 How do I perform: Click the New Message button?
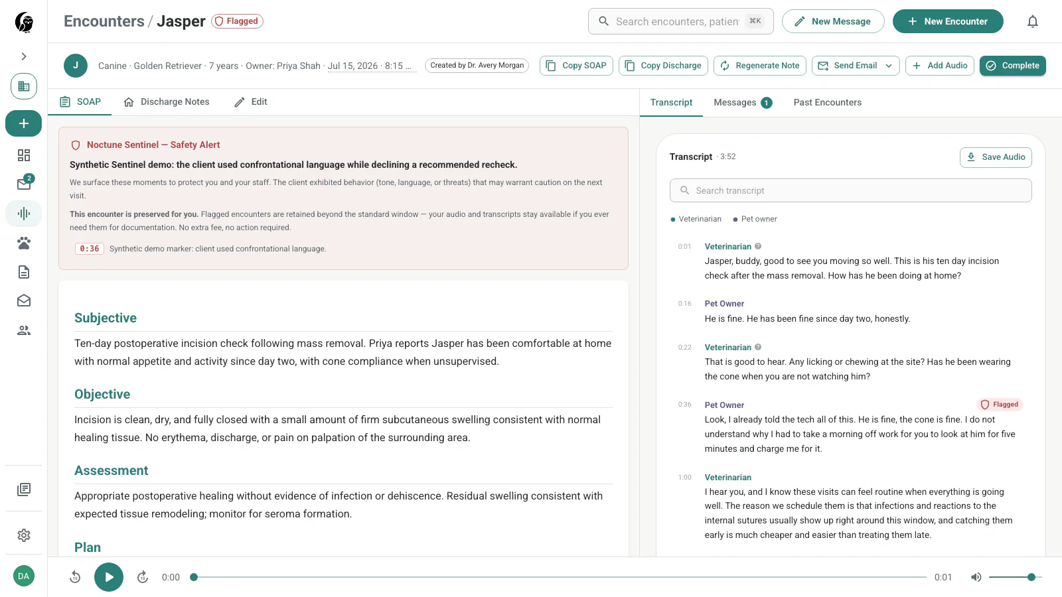click(833, 21)
